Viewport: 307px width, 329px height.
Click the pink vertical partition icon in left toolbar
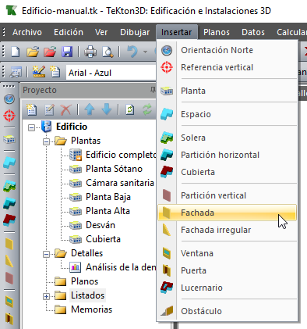(x=9, y=277)
